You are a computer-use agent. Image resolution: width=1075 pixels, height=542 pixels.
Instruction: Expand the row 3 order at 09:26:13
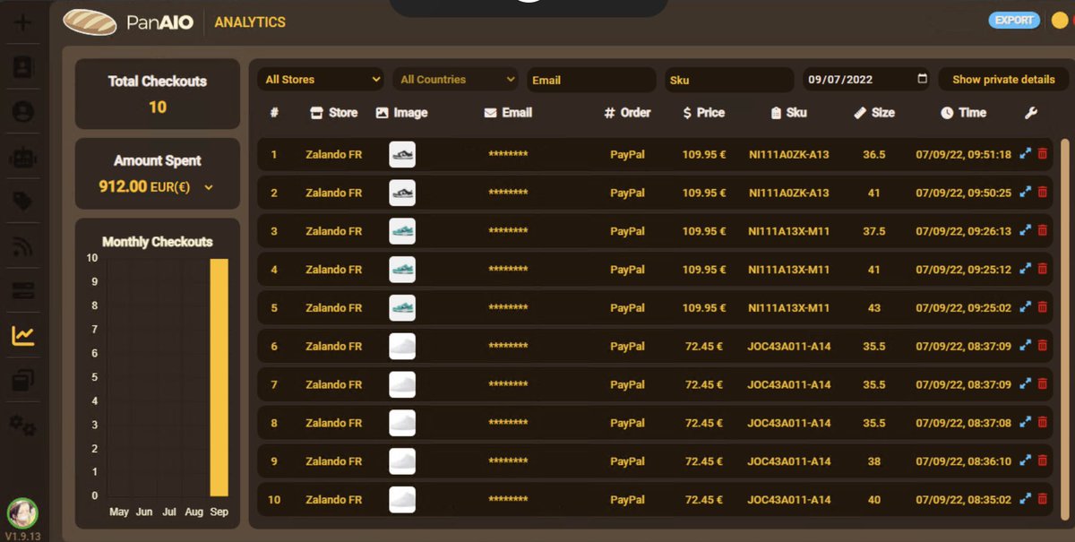click(1026, 231)
